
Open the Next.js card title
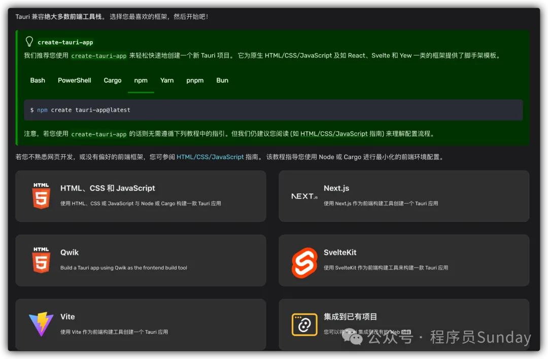336,188
